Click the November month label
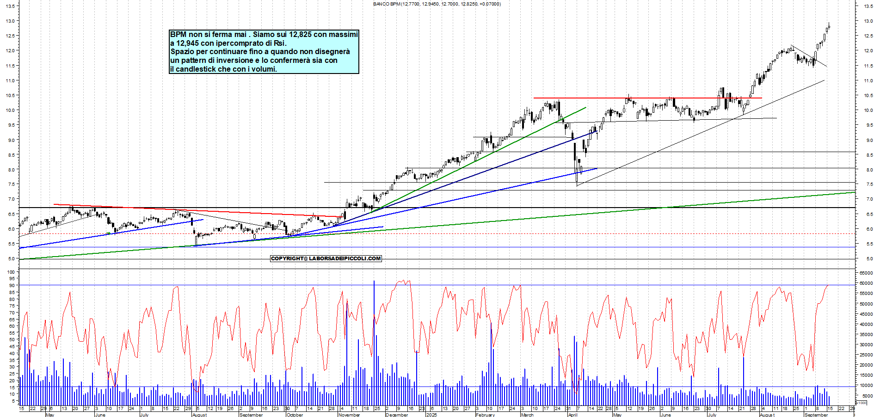This screenshot has height=417, width=874. click(x=349, y=415)
